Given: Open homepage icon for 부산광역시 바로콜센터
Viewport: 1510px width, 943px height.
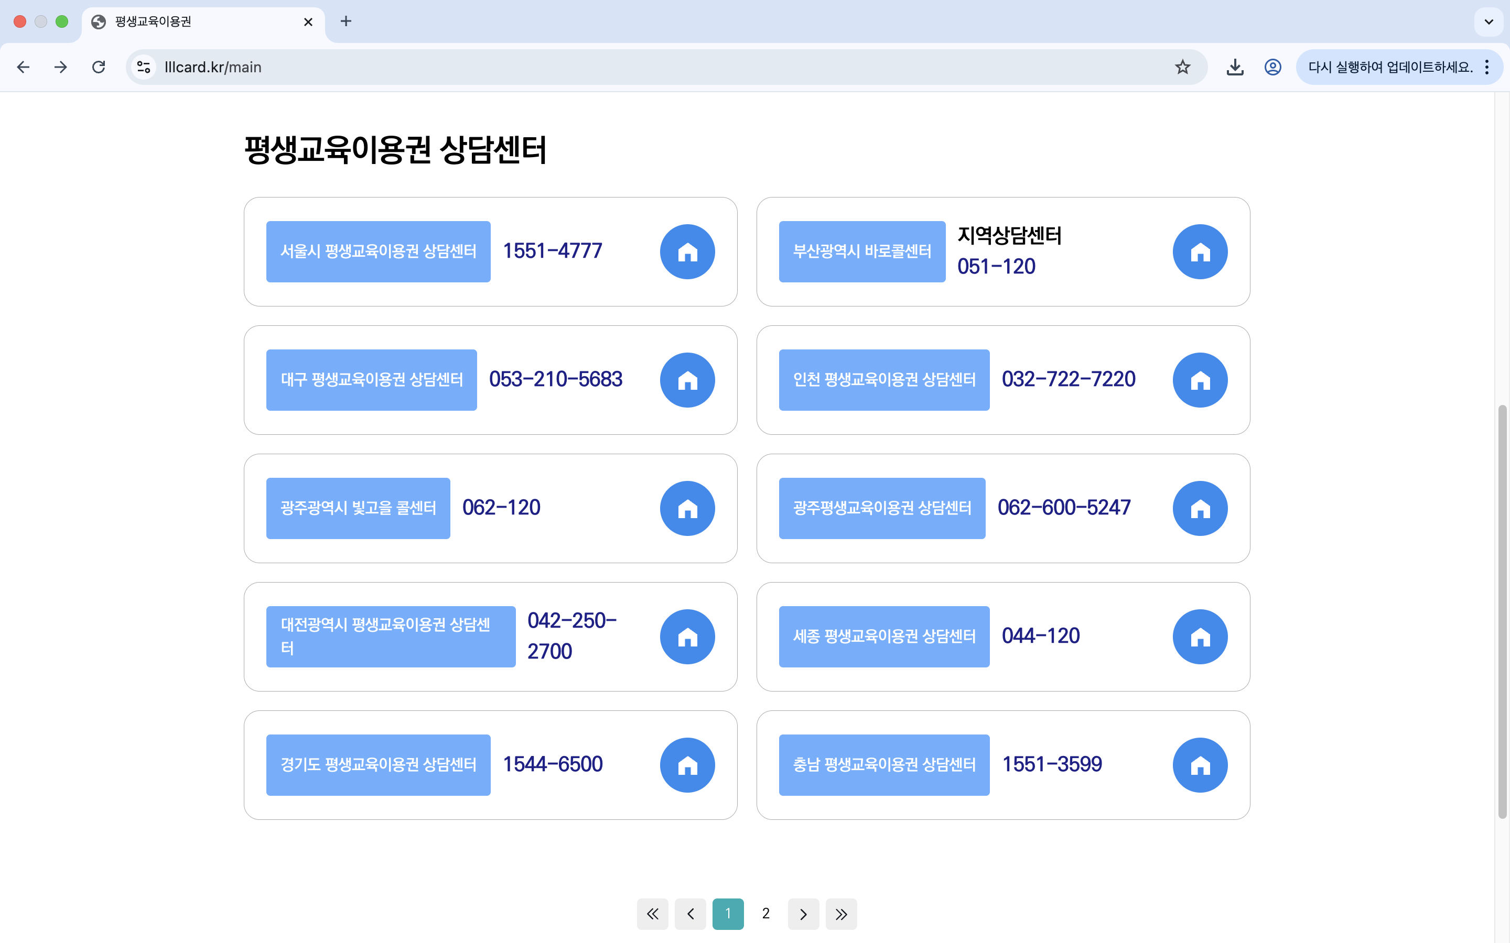Looking at the screenshot, I should [x=1199, y=252].
